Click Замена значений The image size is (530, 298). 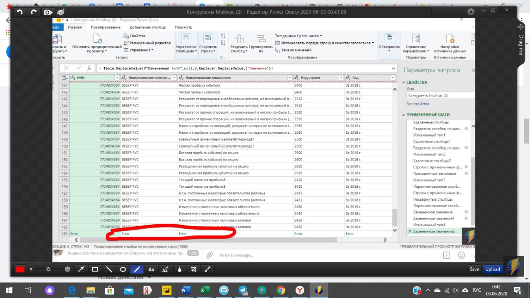[293, 50]
